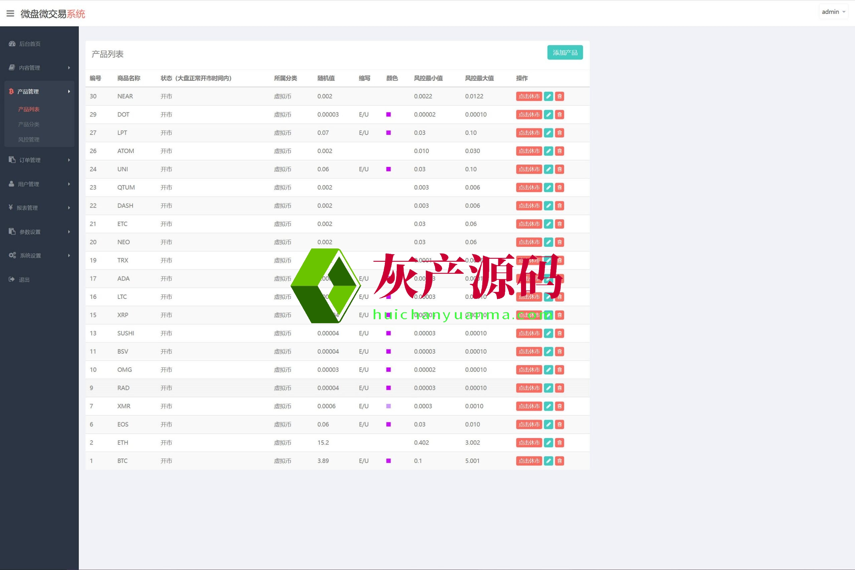
Task: Click the light purple color swatch for XMR
Action: 388,406
